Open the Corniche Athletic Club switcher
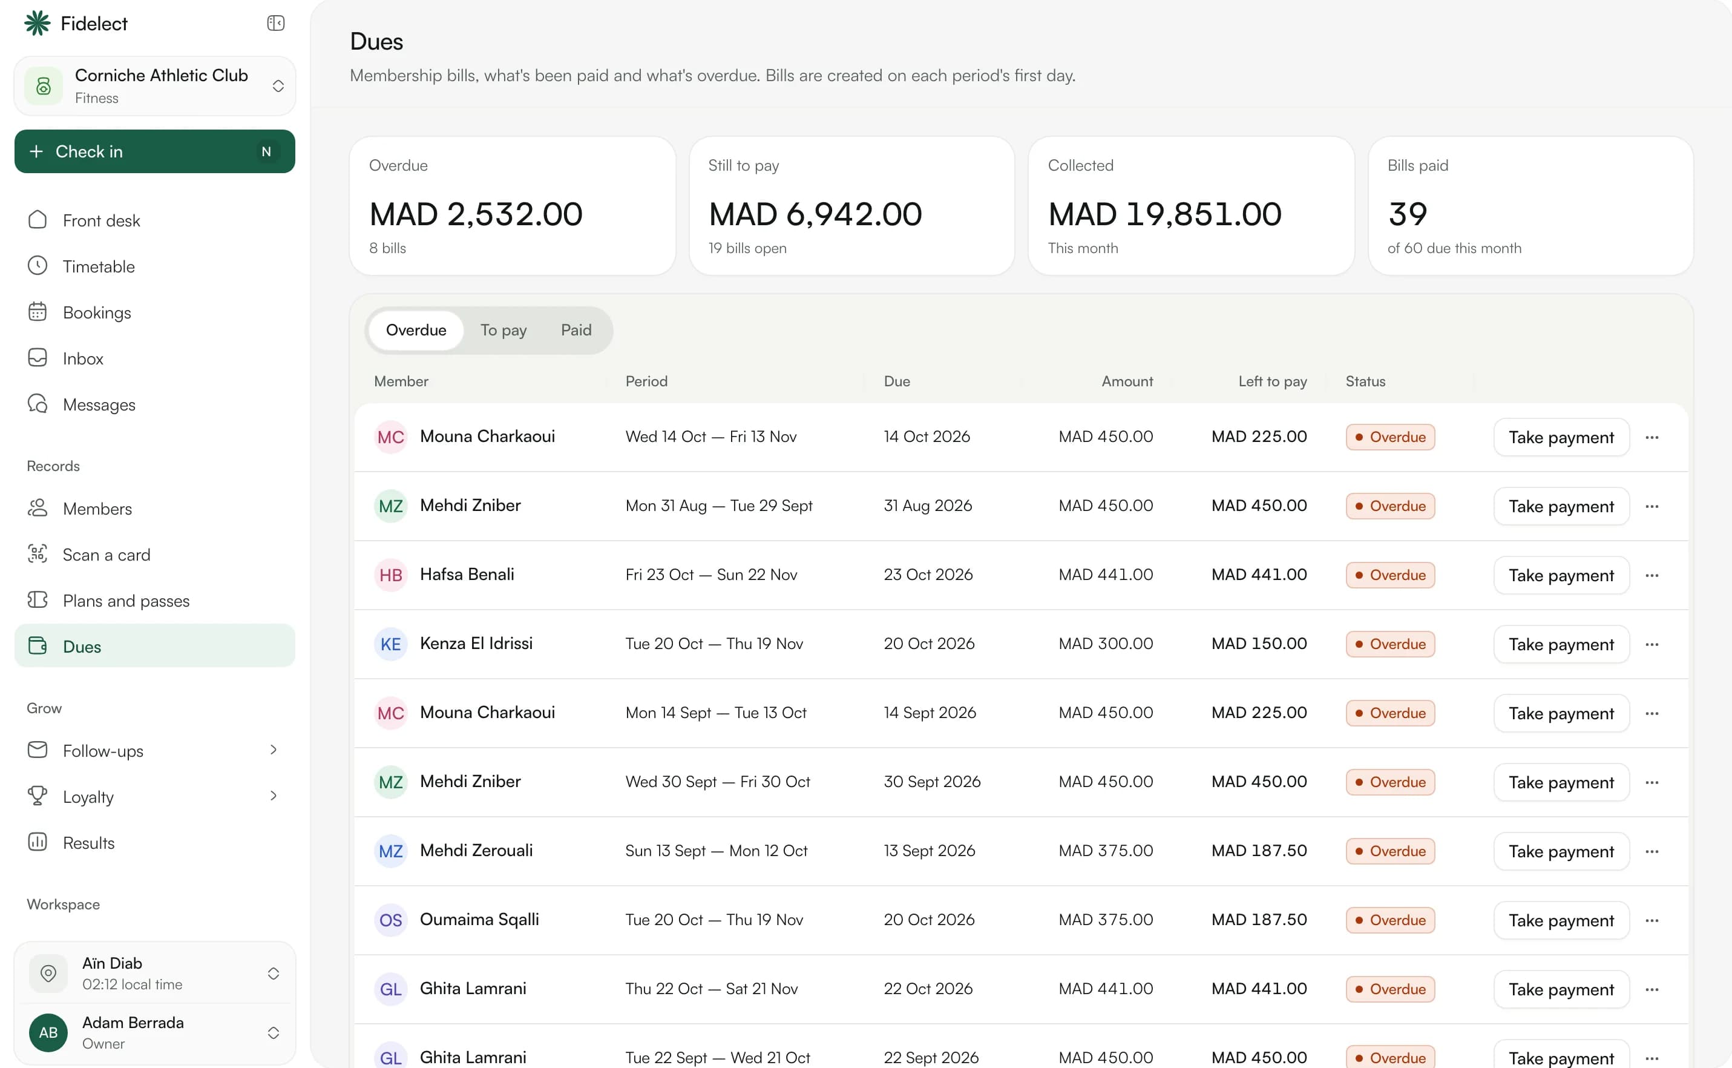The width and height of the screenshot is (1732, 1068). [155, 86]
